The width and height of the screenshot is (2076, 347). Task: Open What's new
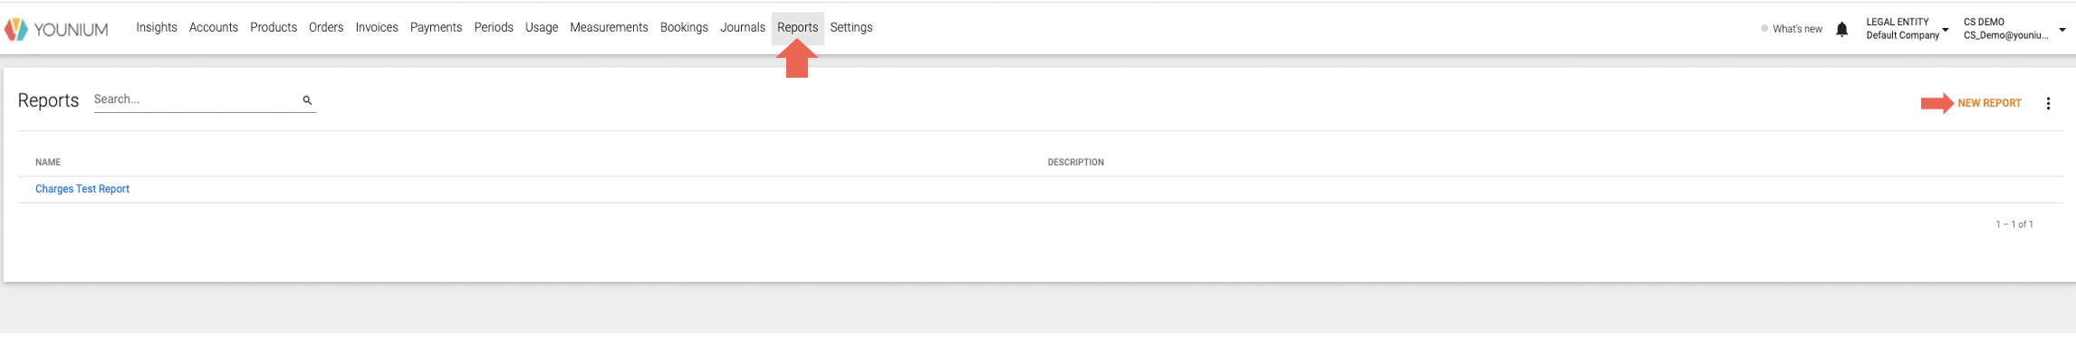(x=1792, y=29)
